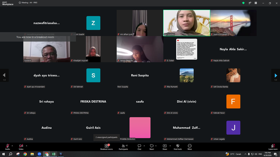The width and height of the screenshot is (280, 157).
Task: Go to next gallery page arrow
Action: [x=276, y=75]
